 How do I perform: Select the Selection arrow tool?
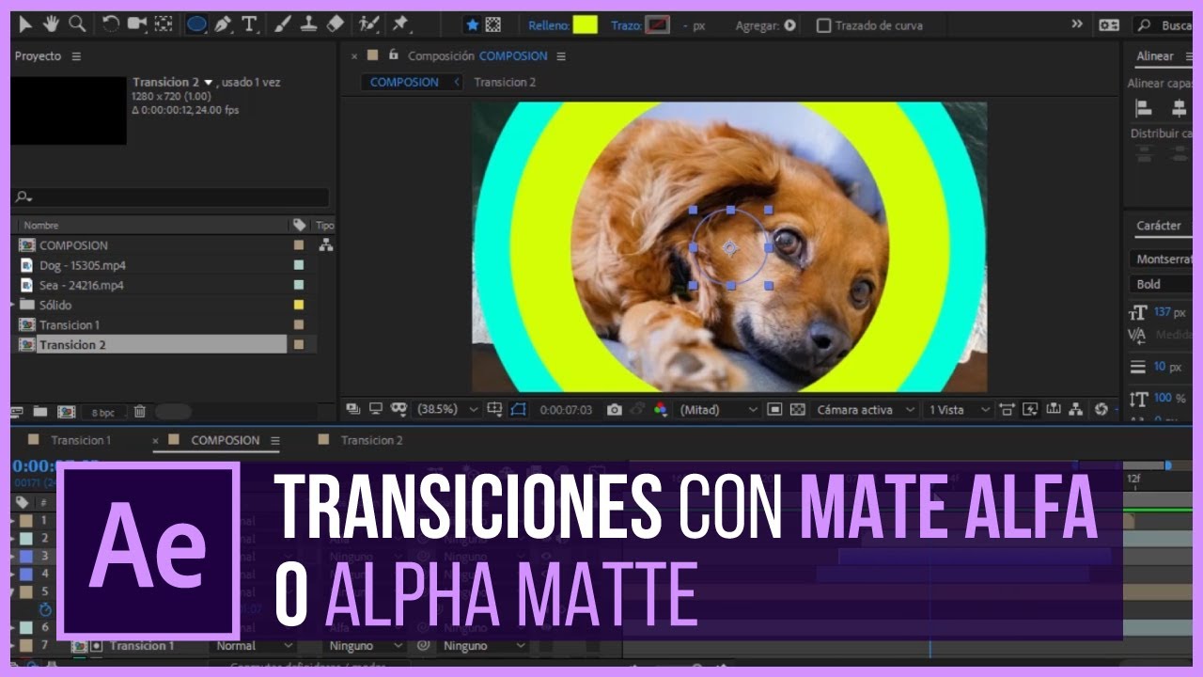pos(26,24)
